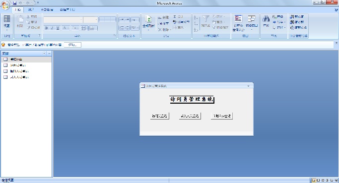Viewport: 339px width, 183px height.
Task: Toggle Form view in status bar
Action: point(314,180)
